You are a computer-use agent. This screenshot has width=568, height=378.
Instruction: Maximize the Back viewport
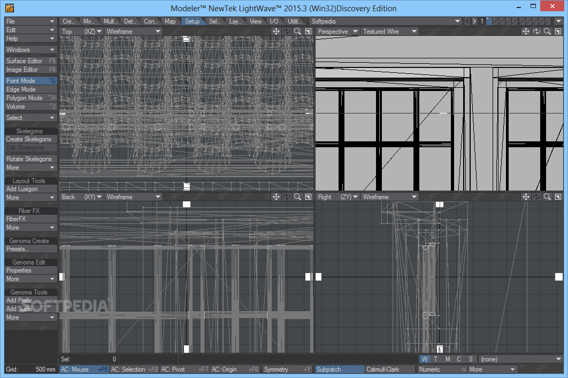308,197
